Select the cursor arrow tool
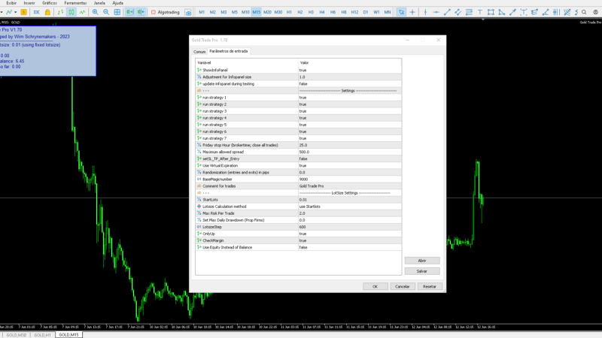 (x=401, y=12)
